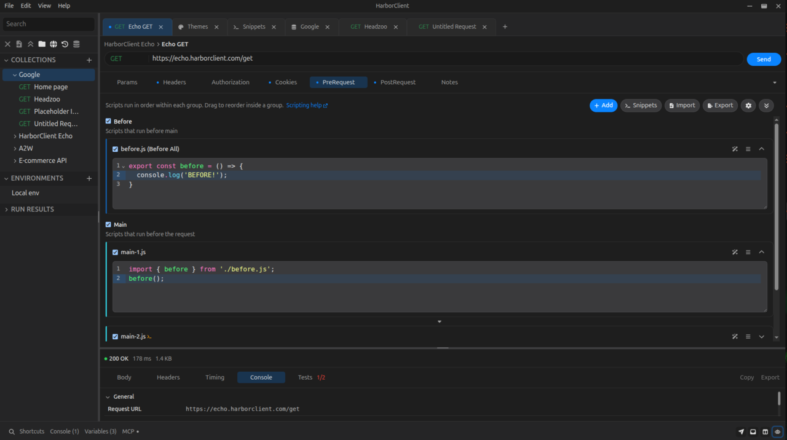Viewport: 787px width, 440px height.
Task: Collapse the Google collection
Action: point(15,75)
